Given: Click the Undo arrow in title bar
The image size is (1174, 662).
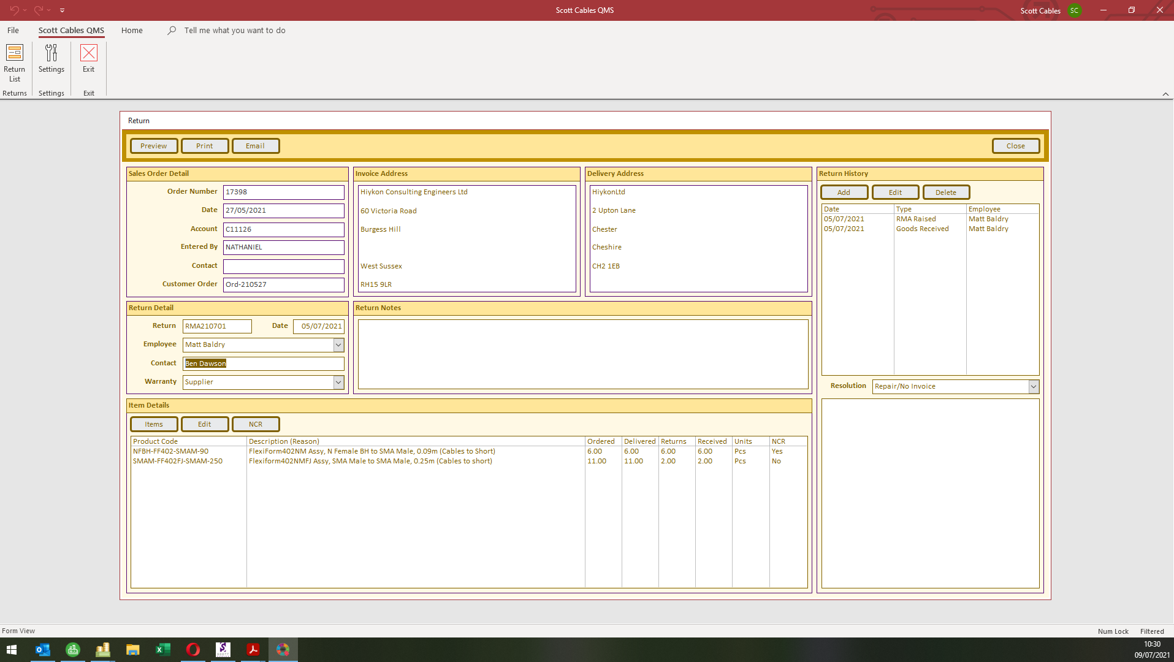Looking at the screenshot, I should click(14, 10).
